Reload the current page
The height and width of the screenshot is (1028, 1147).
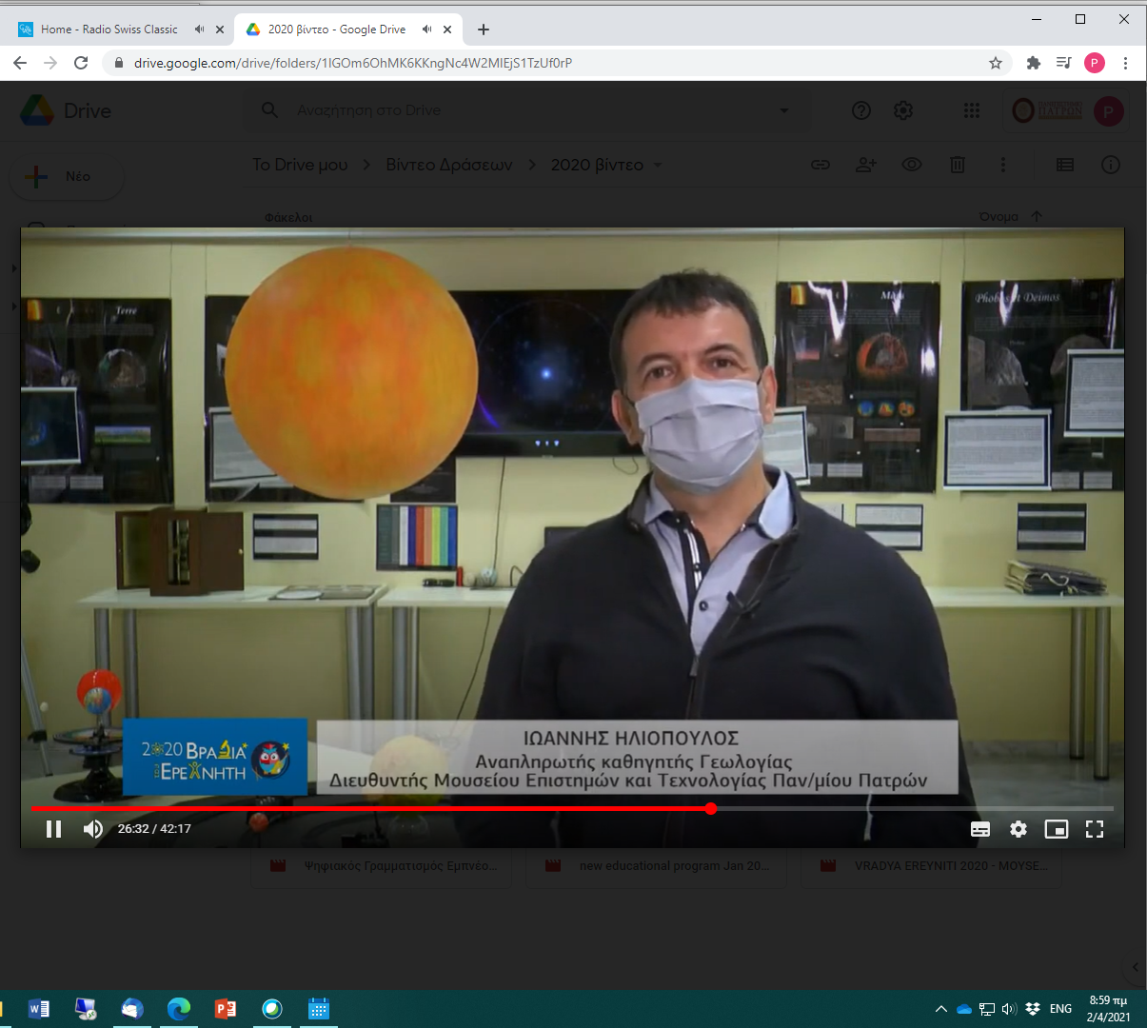coord(81,63)
